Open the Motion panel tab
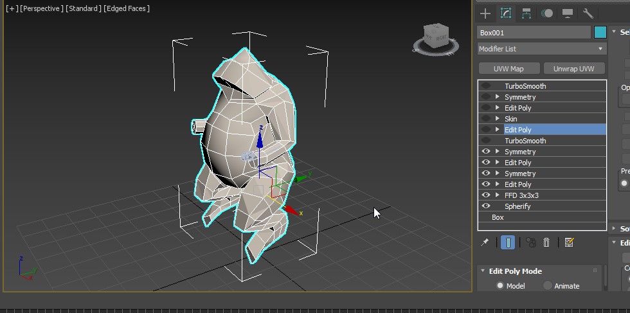 tap(547, 13)
